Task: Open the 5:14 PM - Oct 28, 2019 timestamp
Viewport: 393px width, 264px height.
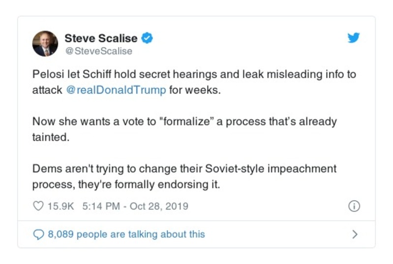Action: coord(135,206)
